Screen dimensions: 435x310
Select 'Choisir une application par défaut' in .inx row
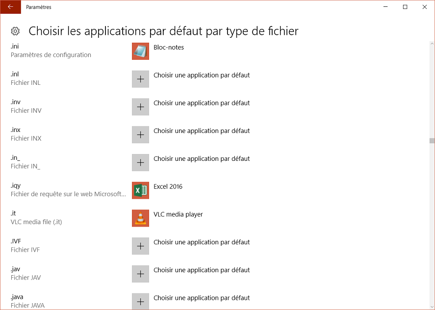202,130
